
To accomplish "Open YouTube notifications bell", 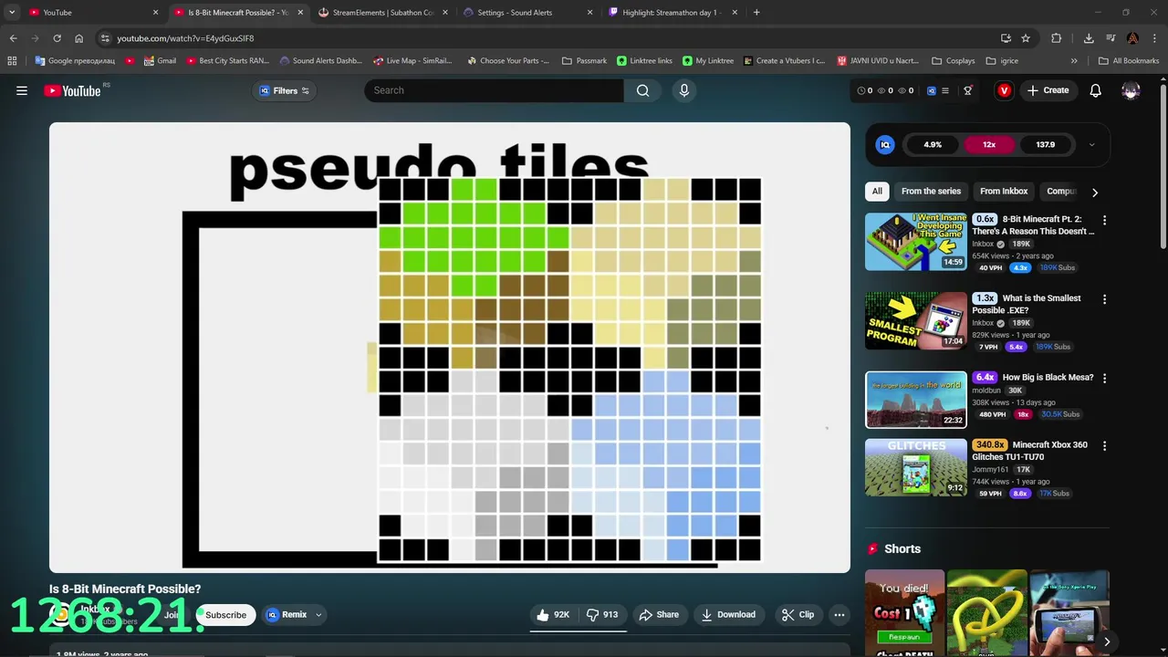I will click(x=1096, y=90).
